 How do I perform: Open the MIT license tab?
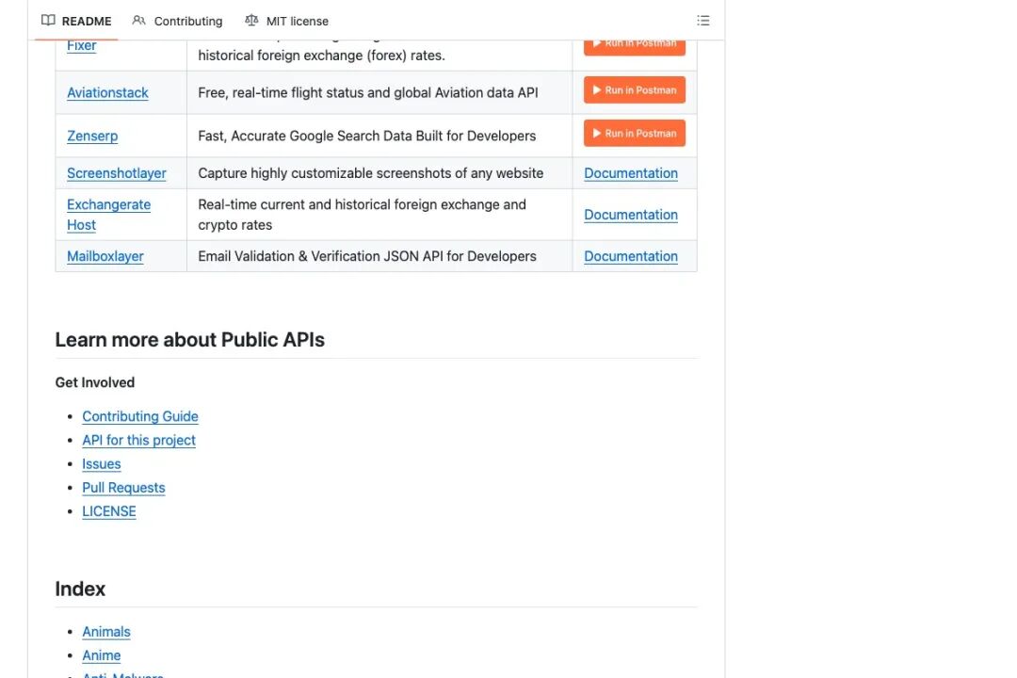coord(286,21)
